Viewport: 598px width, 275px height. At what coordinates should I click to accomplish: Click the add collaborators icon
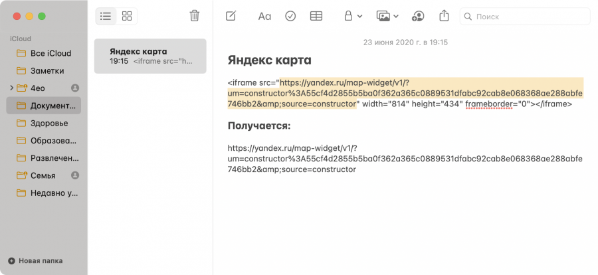coord(417,16)
